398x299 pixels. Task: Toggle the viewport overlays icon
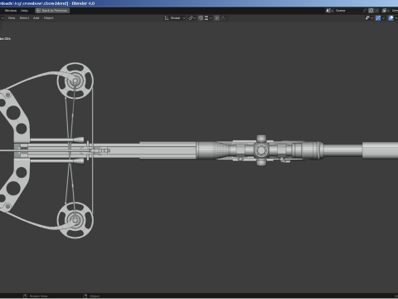[x=391, y=18]
